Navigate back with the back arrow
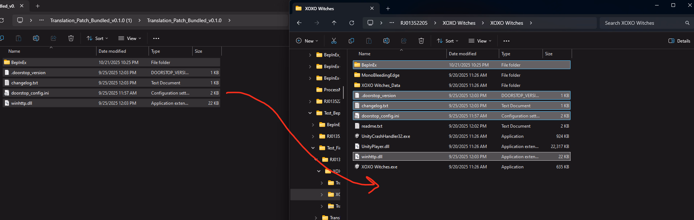Screen dimensions: 694x220 299,23
